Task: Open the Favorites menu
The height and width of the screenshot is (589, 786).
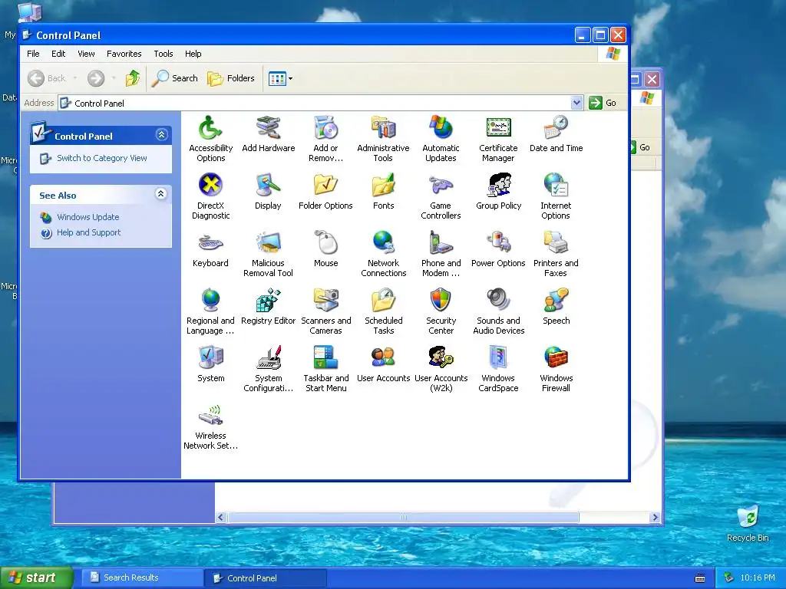Action: 124,54
